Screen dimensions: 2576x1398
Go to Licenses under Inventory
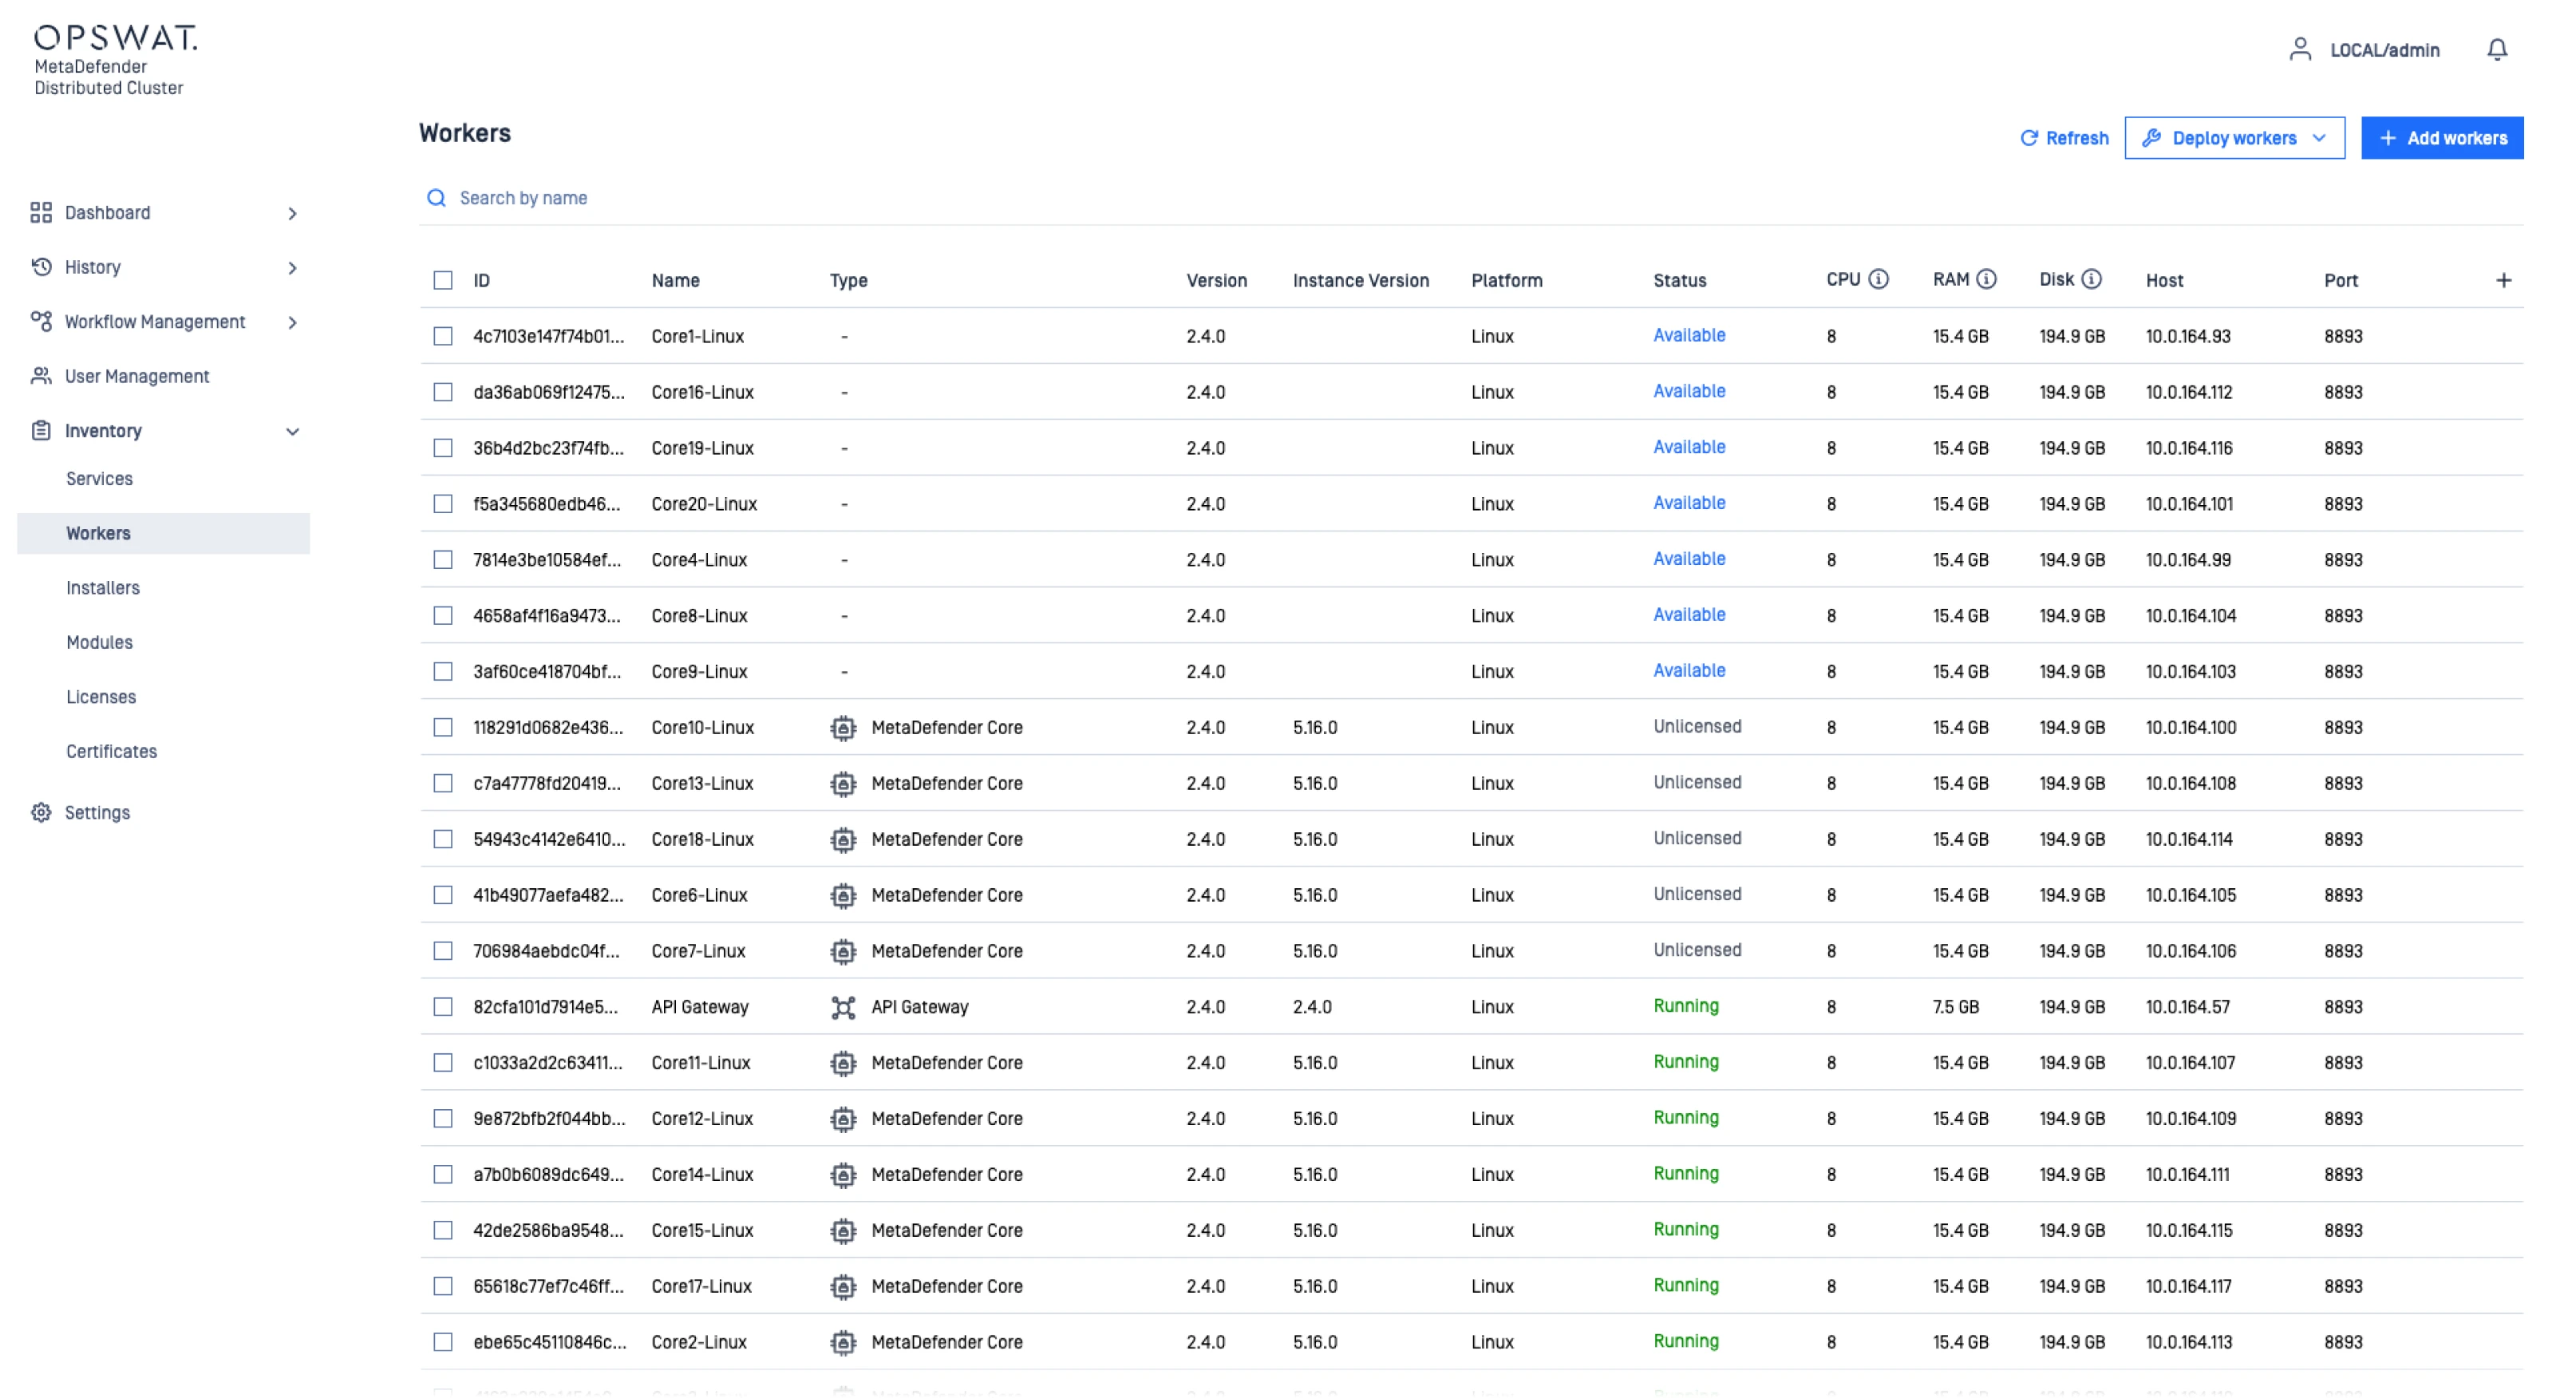101,697
